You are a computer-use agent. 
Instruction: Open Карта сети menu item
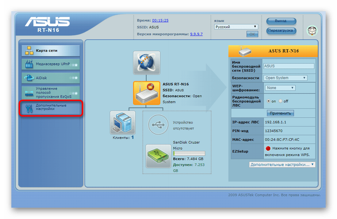pos(51,51)
